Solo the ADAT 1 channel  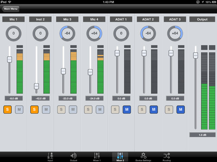click(115, 109)
